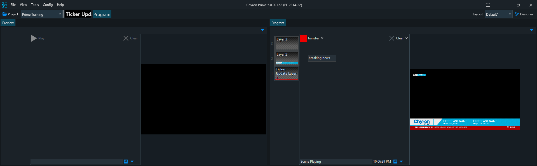Click the Clear X icon in Program
The image size is (537, 166).
pyautogui.click(x=391, y=38)
